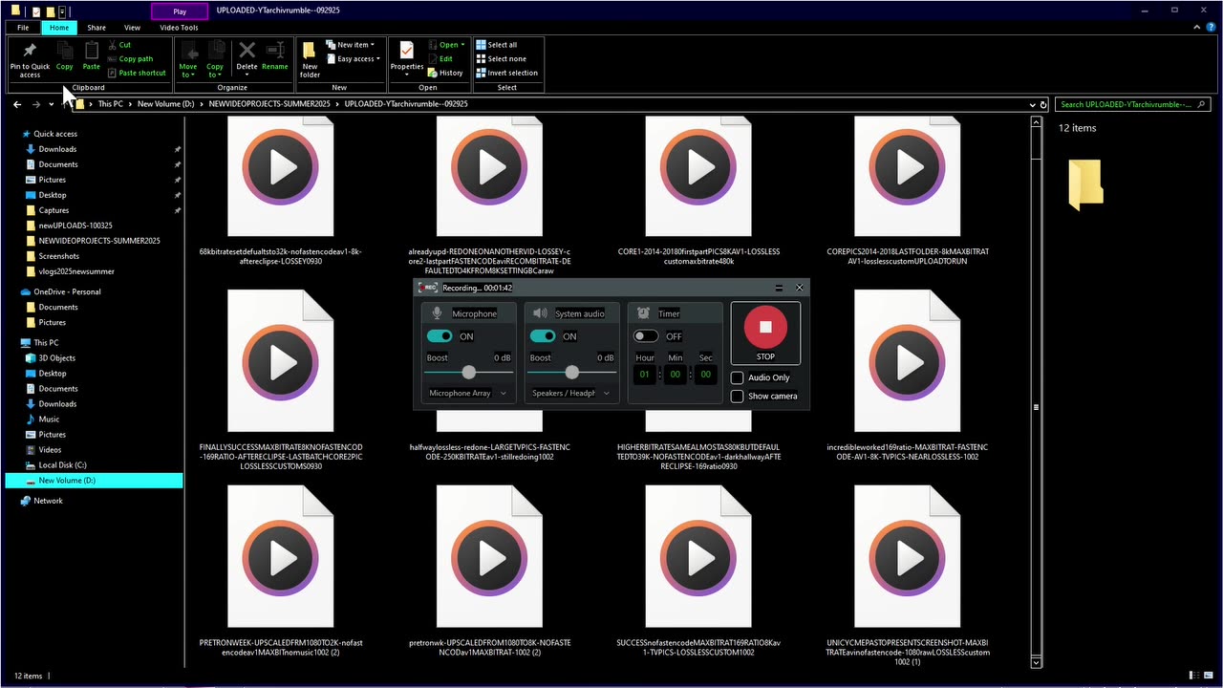This screenshot has height=688, width=1223.
Task: Click NEWVIDEOPROJECTS-SUMMER2025 in the address breadcrumb
Action: tap(270, 104)
